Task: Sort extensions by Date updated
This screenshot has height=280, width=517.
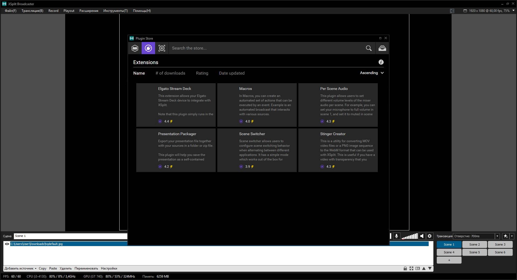Action: tap(232, 73)
